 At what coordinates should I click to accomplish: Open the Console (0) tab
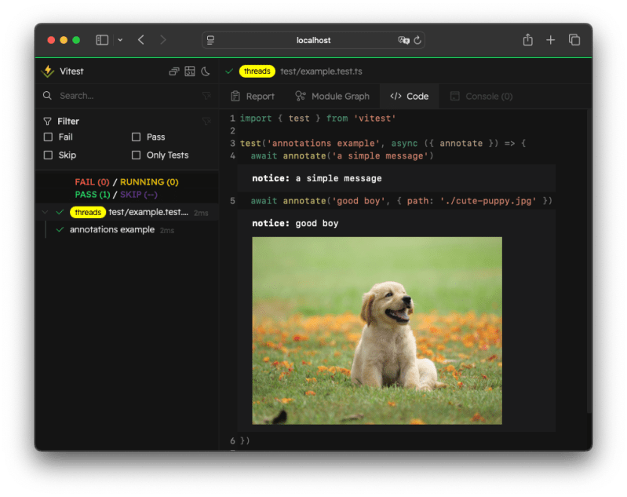481,96
